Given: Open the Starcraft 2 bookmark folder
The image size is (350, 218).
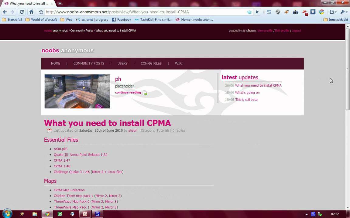Looking at the screenshot, I should pyautogui.click(x=12, y=20).
